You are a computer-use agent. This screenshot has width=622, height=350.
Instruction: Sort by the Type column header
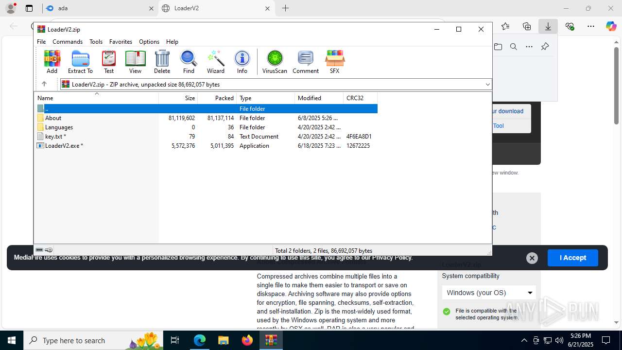point(266,98)
